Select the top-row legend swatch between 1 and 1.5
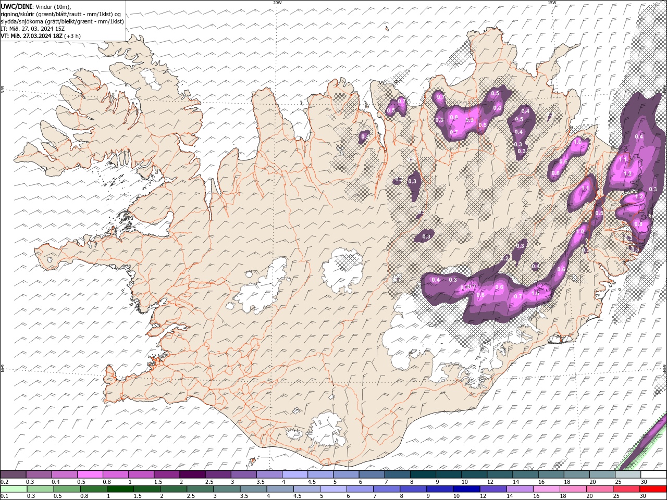 pos(141,474)
